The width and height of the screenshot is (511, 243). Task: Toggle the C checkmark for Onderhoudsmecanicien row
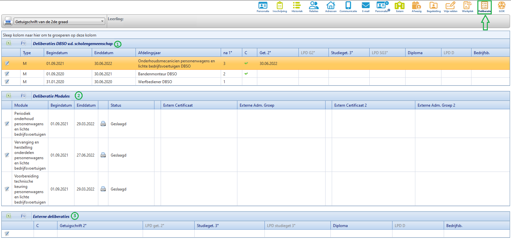(246, 63)
